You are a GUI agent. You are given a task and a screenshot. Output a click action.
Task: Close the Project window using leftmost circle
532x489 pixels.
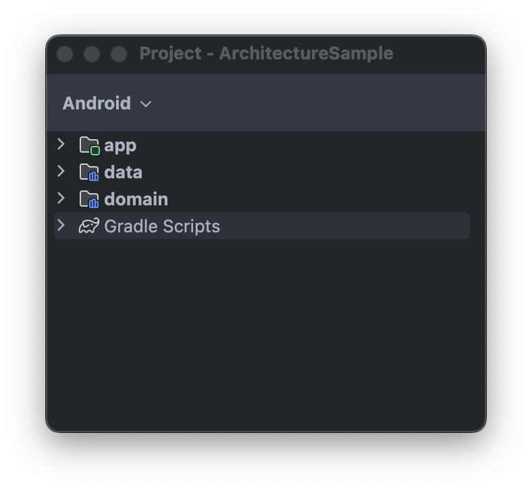[65, 54]
